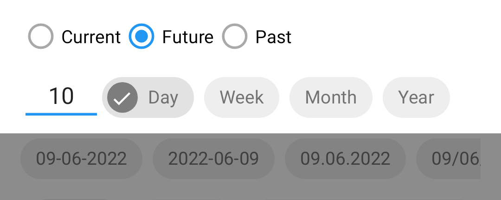This screenshot has width=501, height=200.
Task: Select the Past radio button
Action: 235,36
